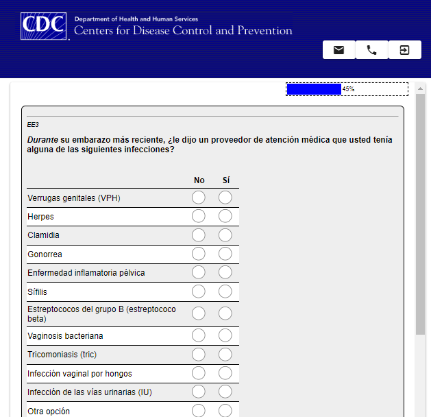
Task: Click the phone contact icon
Action: (x=371, y=50)
